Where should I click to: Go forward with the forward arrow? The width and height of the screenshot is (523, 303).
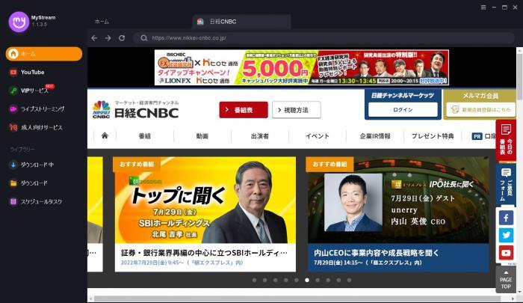[108, 38]
